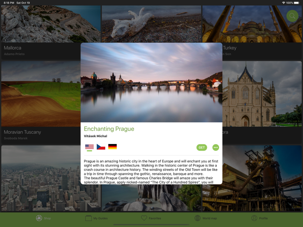Open the Shop tab
Viewport: 303px width, 227px height.
coord(43,218)
